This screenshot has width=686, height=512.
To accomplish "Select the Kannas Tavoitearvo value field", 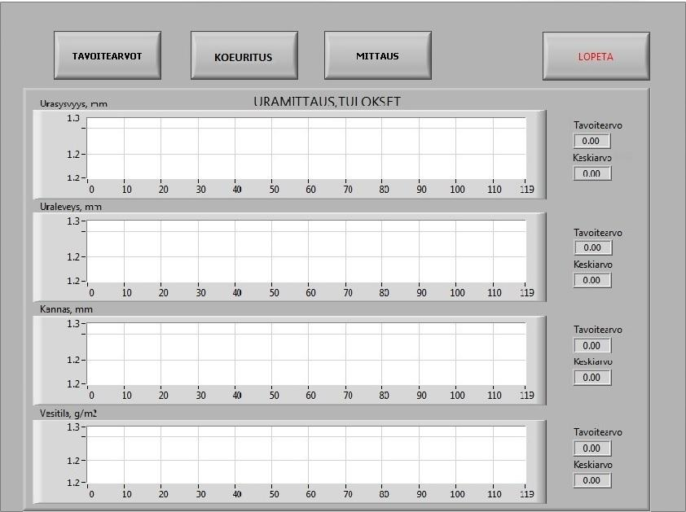I will 592,345.
